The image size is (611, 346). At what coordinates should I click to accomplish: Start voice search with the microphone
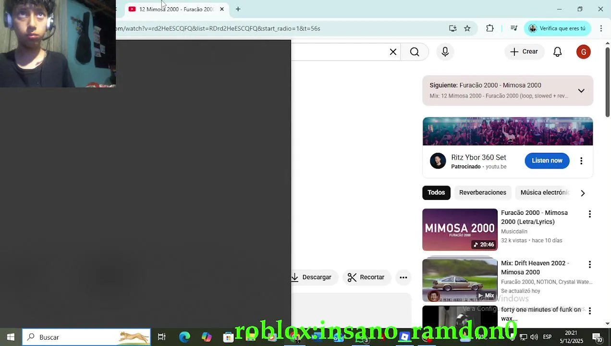[x=445, y=52]
